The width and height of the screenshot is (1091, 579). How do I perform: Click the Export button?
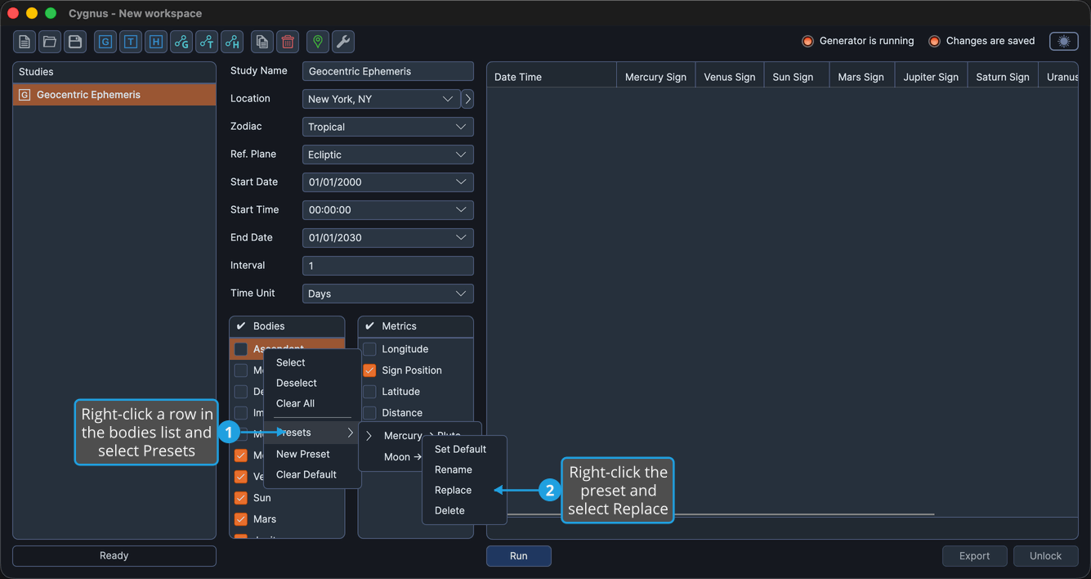[x=974, y=556]
